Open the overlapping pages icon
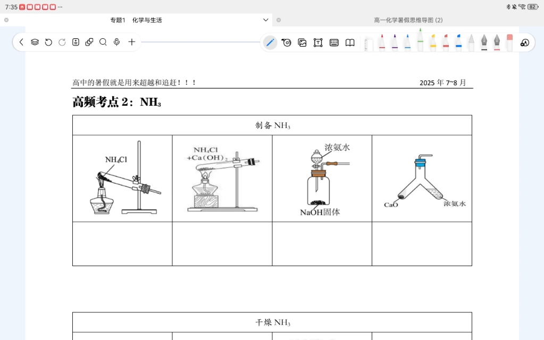544x340 pixels. click(x=89, y=42)
